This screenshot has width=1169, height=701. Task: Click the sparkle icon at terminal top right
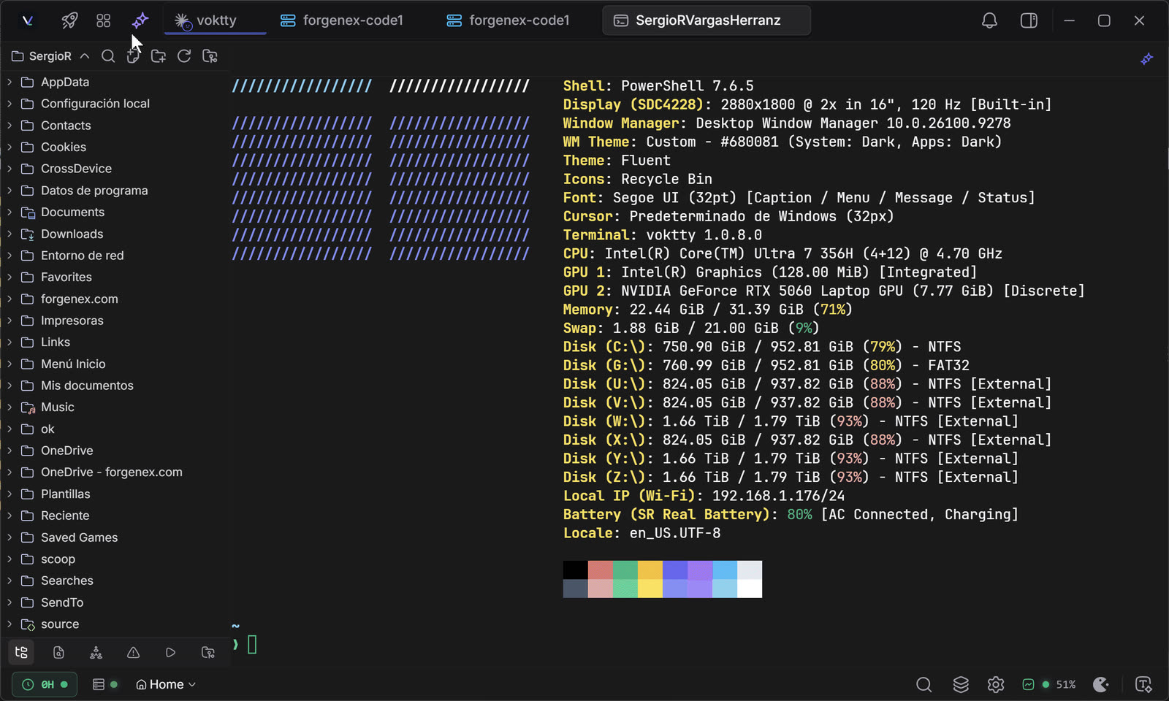(x=1147, y=58)
